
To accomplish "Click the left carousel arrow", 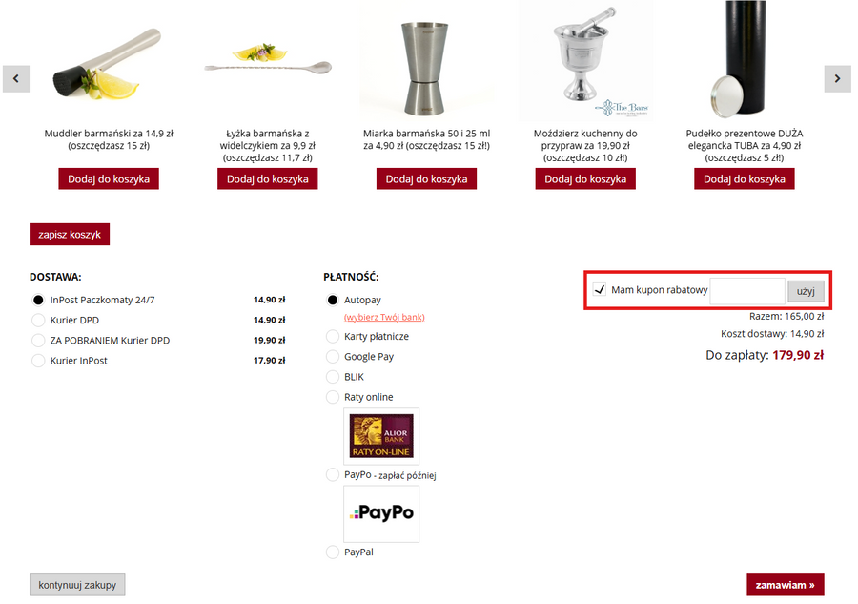I will 16,78.
